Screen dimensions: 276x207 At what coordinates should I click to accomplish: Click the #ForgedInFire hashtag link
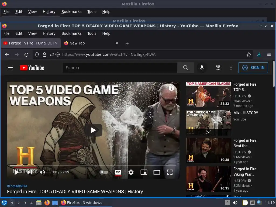tap(17, 186)
